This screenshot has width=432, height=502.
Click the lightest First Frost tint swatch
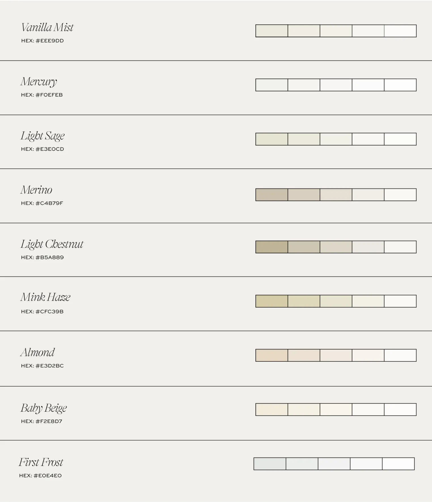pos(398,464)
